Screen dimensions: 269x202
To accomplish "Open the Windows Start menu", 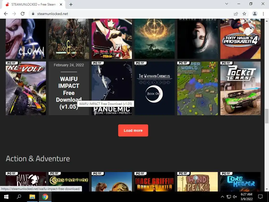I will coord(6,197).
